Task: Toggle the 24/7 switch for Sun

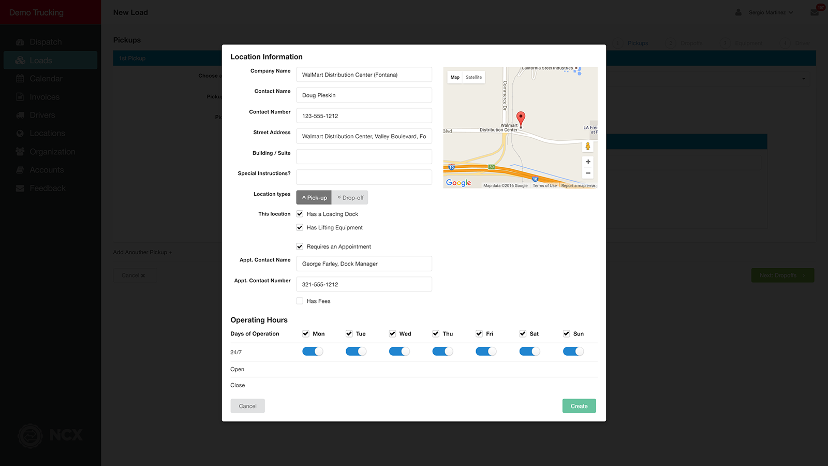Action: point(573,352)
